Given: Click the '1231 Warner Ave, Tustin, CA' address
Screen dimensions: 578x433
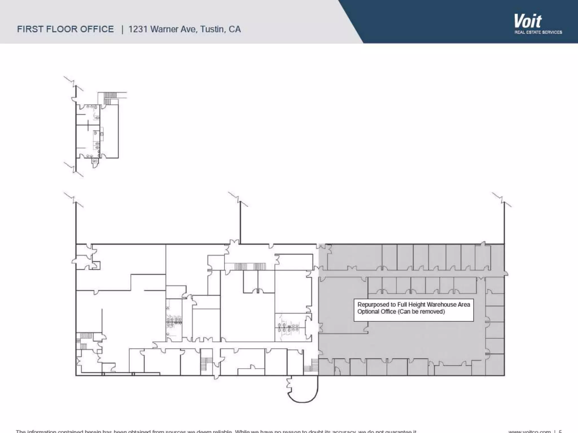Looking at the screenshot, I should coord(184,29).
